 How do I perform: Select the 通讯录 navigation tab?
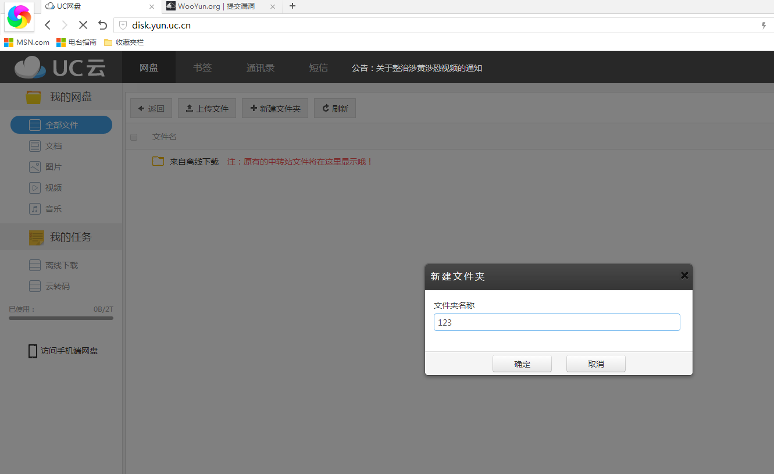tap(261, 67)
